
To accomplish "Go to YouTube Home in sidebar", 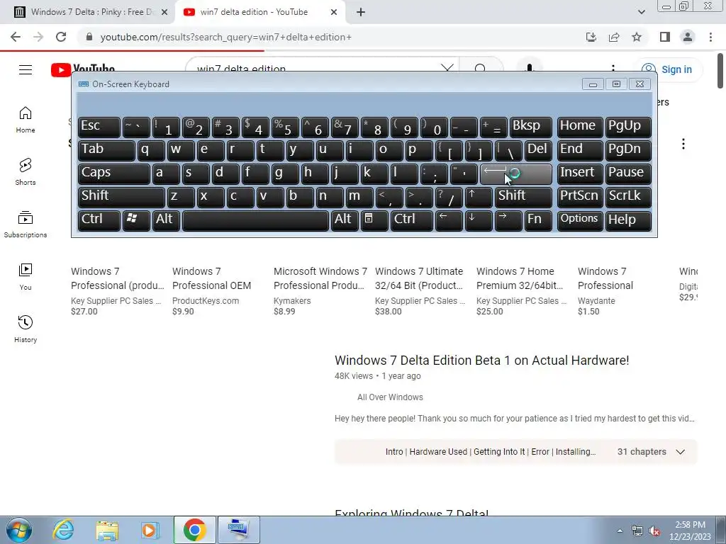I will point(26,120).
